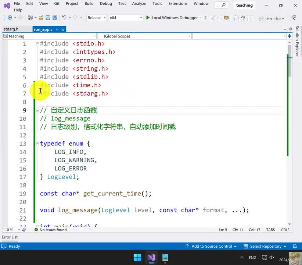
Task: Collapse the #include block at line 1
Action: [37, 44]
